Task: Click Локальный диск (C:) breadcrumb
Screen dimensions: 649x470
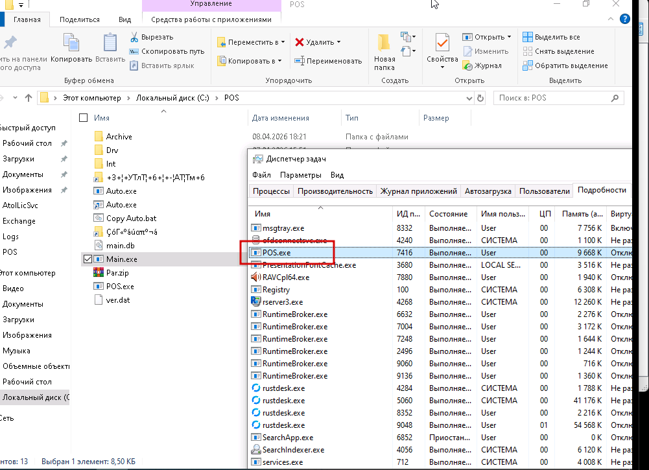Action: pyautogui.click(x=172, y=98)
